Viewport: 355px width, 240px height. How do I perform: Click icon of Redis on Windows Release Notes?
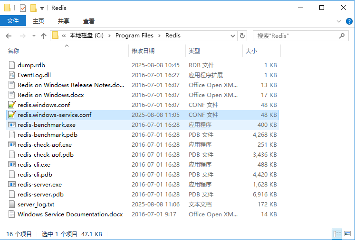point(12,85)
